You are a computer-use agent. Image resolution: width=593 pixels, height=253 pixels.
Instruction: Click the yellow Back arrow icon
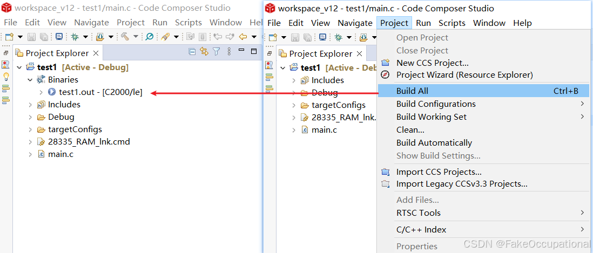[243, 37]
